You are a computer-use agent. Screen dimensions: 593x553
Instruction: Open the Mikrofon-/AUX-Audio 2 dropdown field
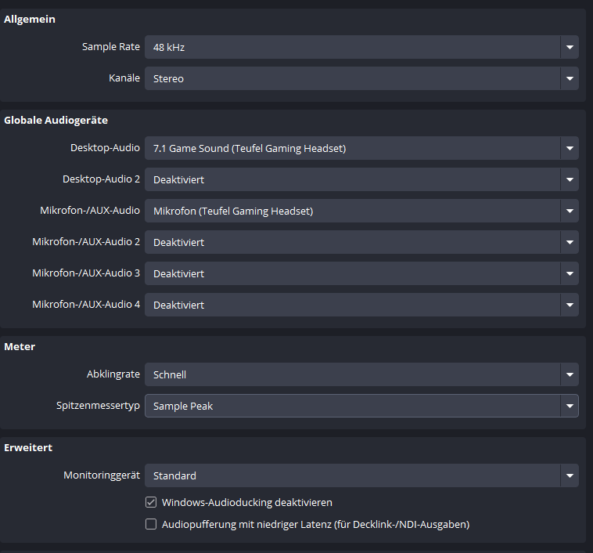(352, 242)
